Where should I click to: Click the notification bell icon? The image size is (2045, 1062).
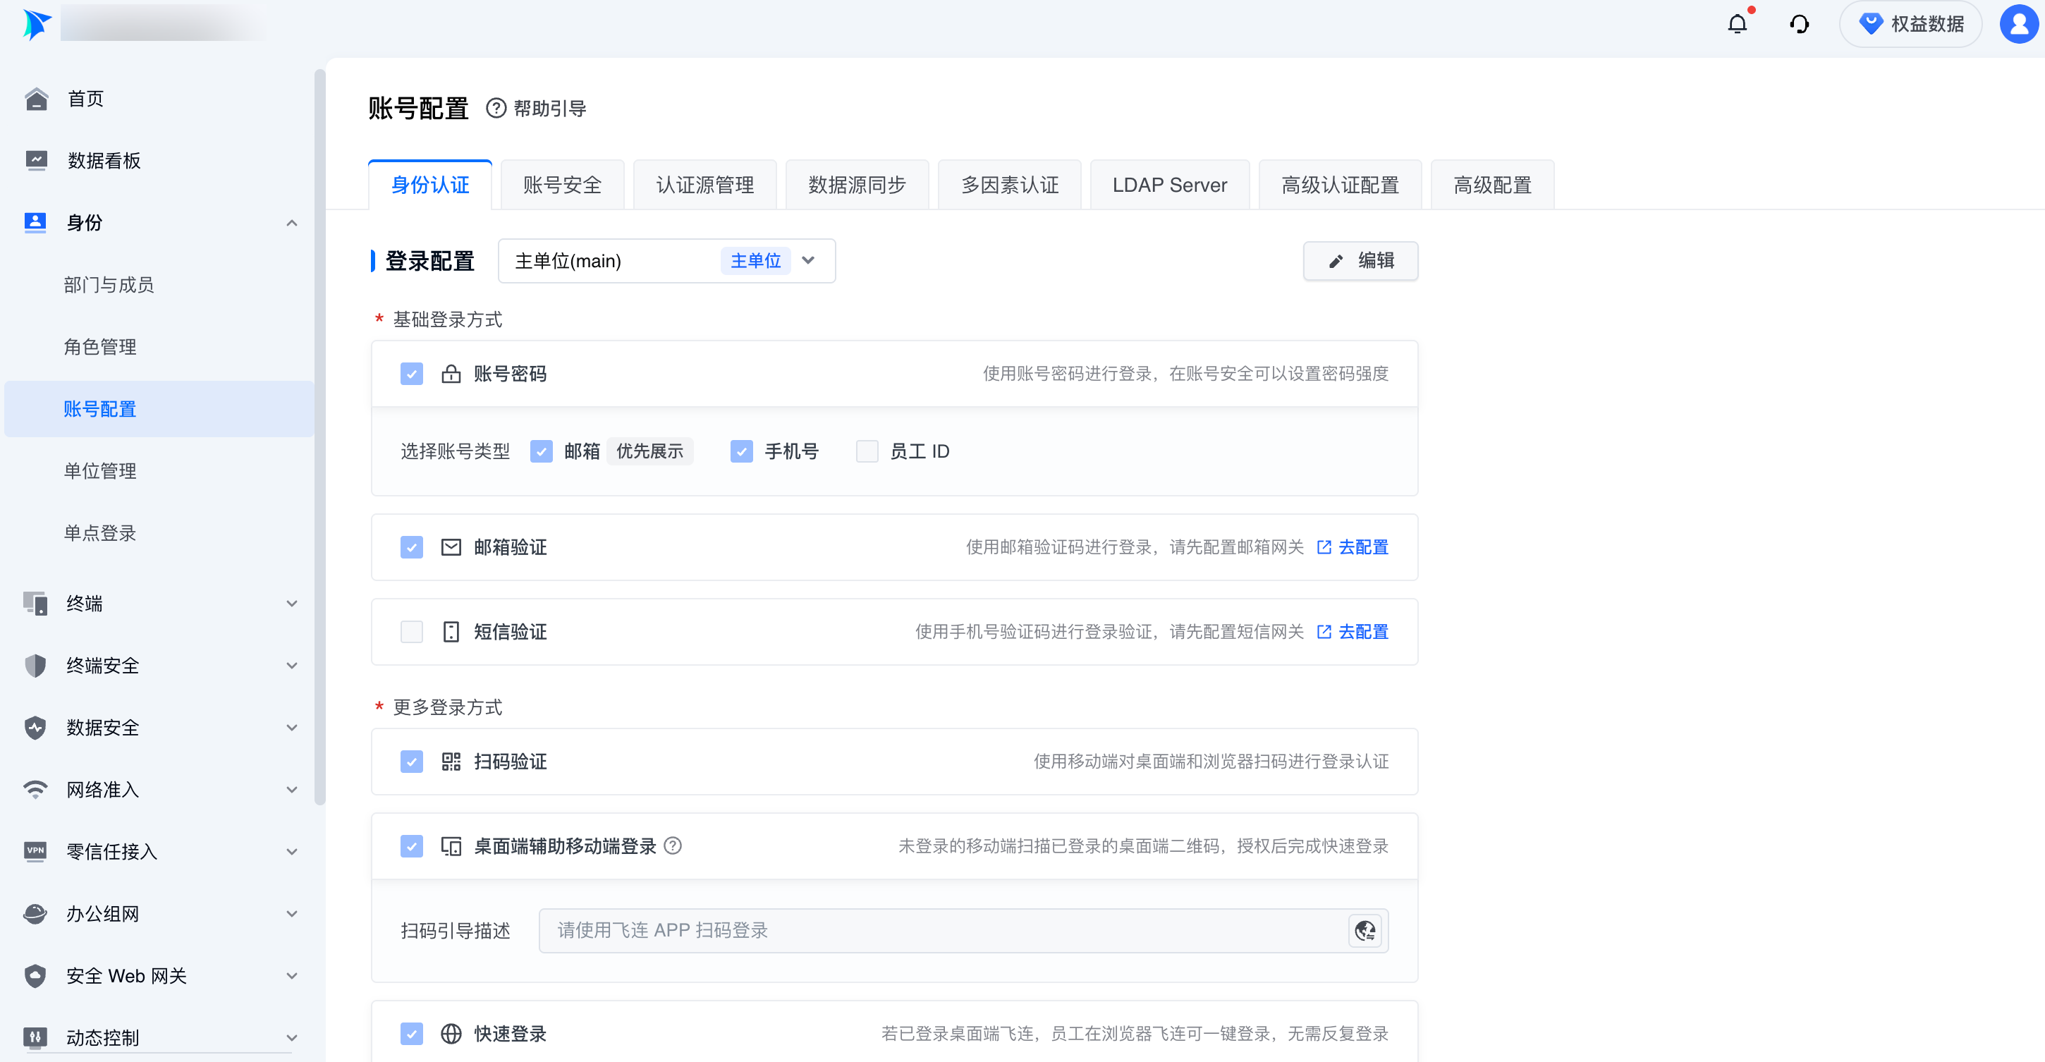click(x=1737, y=25)
